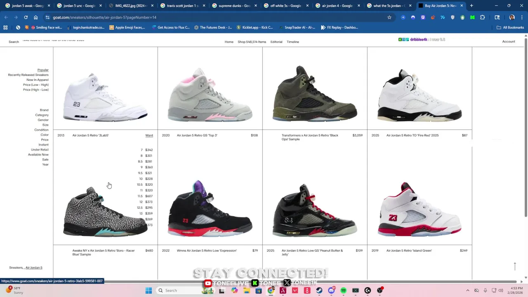
Task: Select size 10 priced $228
Action: click(x=146, y=179)
